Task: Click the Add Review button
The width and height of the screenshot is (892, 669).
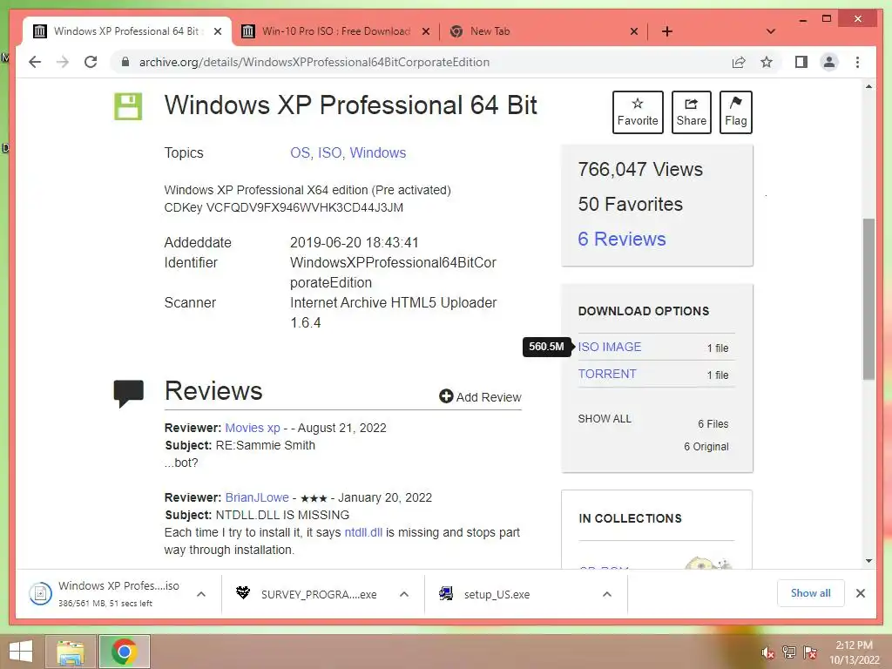Action: [480, 397]
